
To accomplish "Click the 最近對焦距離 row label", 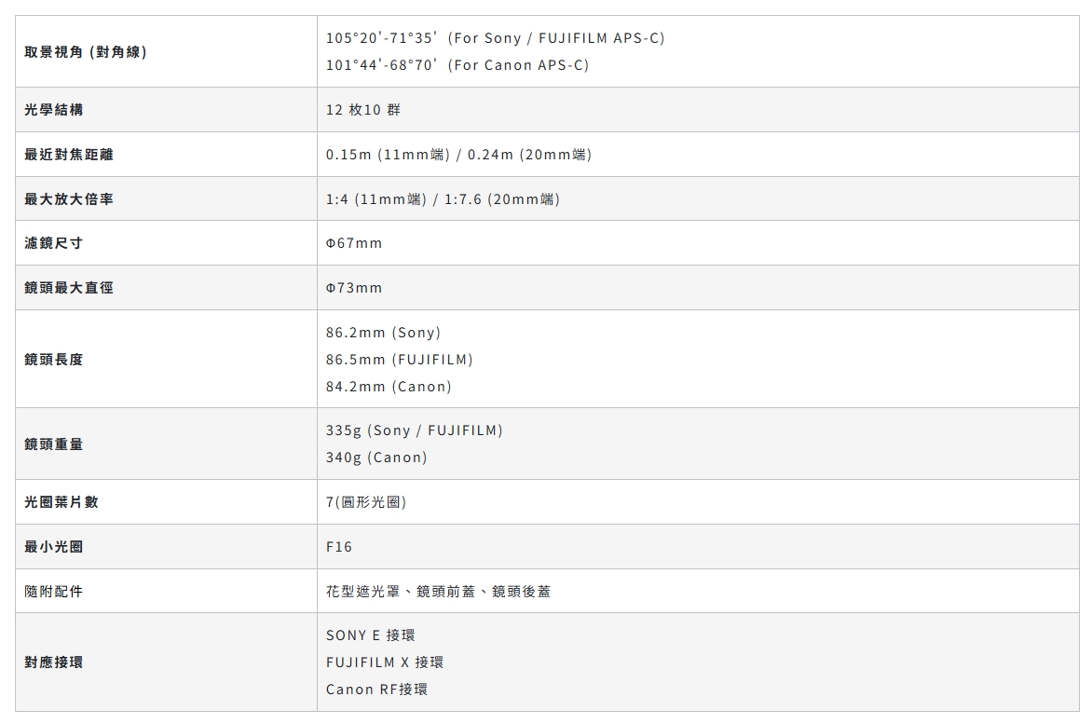I will [69, 155].
